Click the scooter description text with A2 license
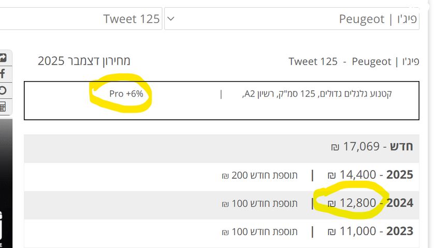The image size is (436, 248). [x=317, y=94]
